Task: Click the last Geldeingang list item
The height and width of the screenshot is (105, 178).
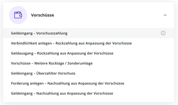Action: pyautogui.click(x=62, y=93)
